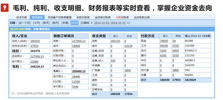Open 退款 expense value 0
The height and width of the screenshot is (100, 223).
[125, 80]
